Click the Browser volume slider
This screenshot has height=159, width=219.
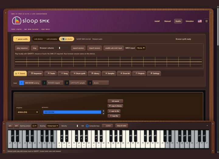[61, 48]
